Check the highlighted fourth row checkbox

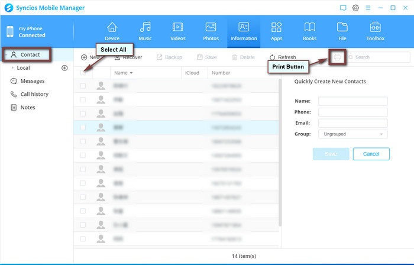pos(83,128)
